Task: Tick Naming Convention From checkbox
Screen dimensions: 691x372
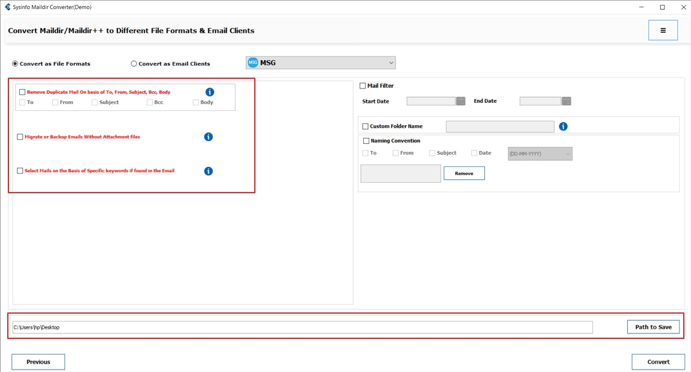Action: [395, 153]
